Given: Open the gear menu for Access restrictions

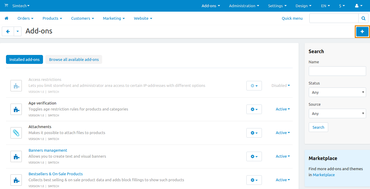Looking at the screenshot, I should point(254,85).
